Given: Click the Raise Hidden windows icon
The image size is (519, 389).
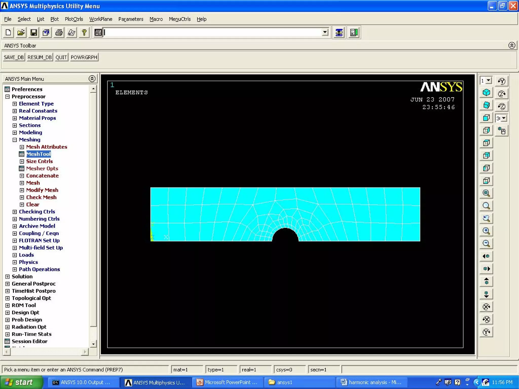Looking at the screenshot, I should tap(339, 32).
